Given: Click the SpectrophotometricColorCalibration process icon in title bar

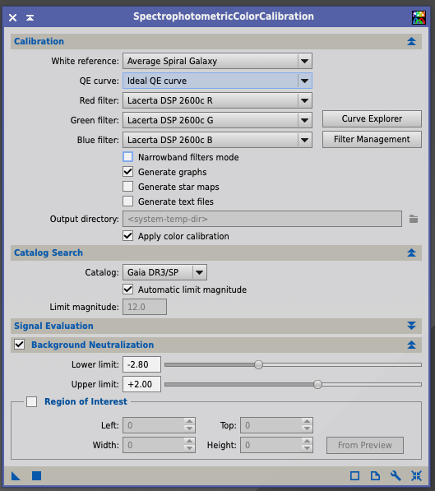Looking at the screenshot, I should pyautogui.click(x=419, y=17).
